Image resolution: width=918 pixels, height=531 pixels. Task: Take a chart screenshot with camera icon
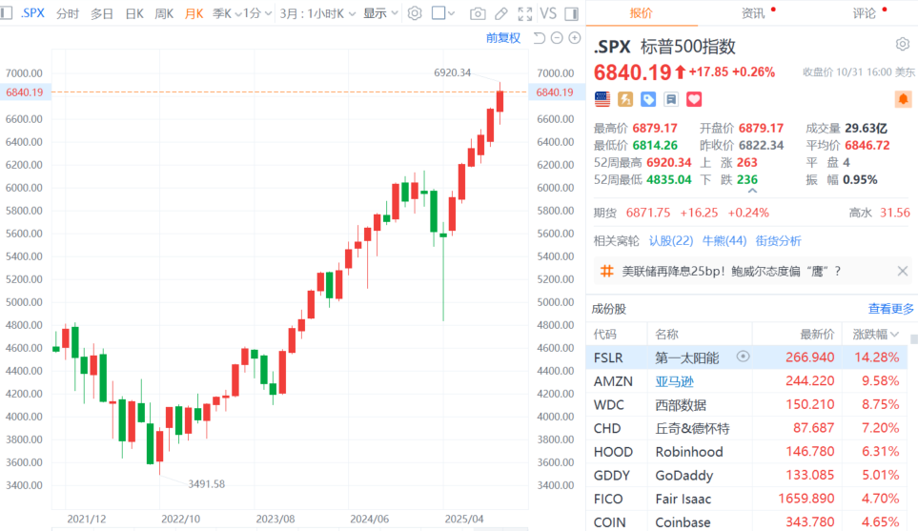click(478, 13)
